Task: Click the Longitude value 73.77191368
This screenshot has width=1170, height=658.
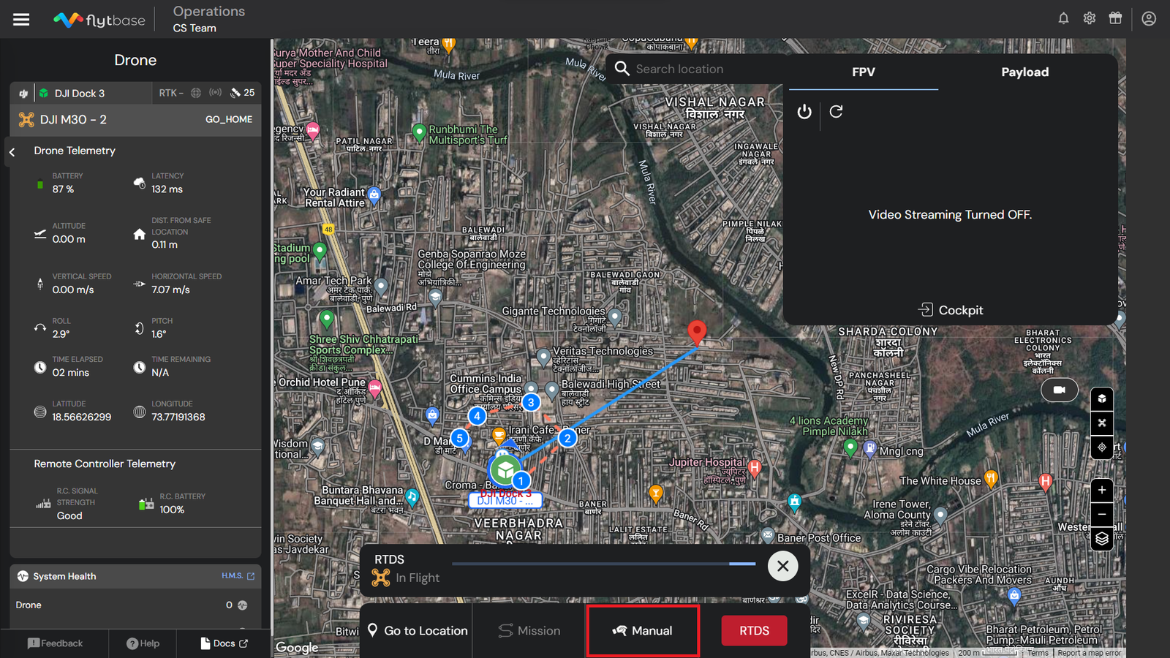Action: [178, 417]
